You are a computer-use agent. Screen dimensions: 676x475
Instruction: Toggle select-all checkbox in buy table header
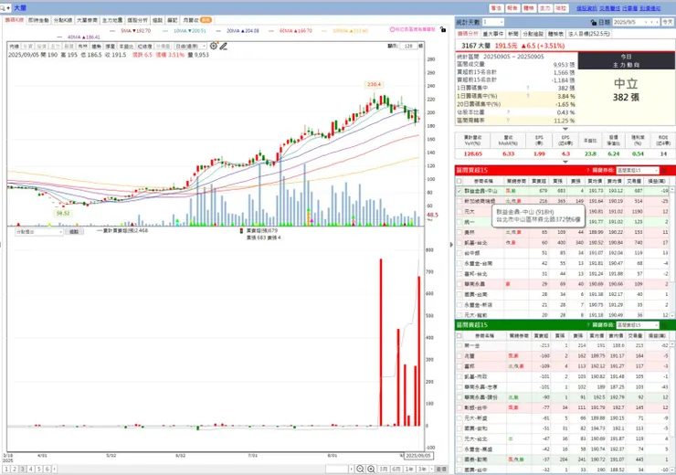pos(459,181)
